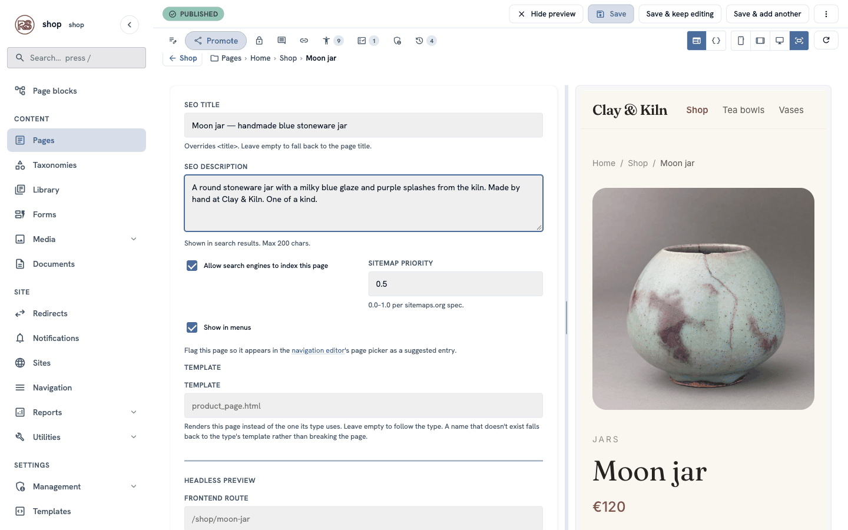
Task: Open the page lock settings icon
Action: [259, 41]
